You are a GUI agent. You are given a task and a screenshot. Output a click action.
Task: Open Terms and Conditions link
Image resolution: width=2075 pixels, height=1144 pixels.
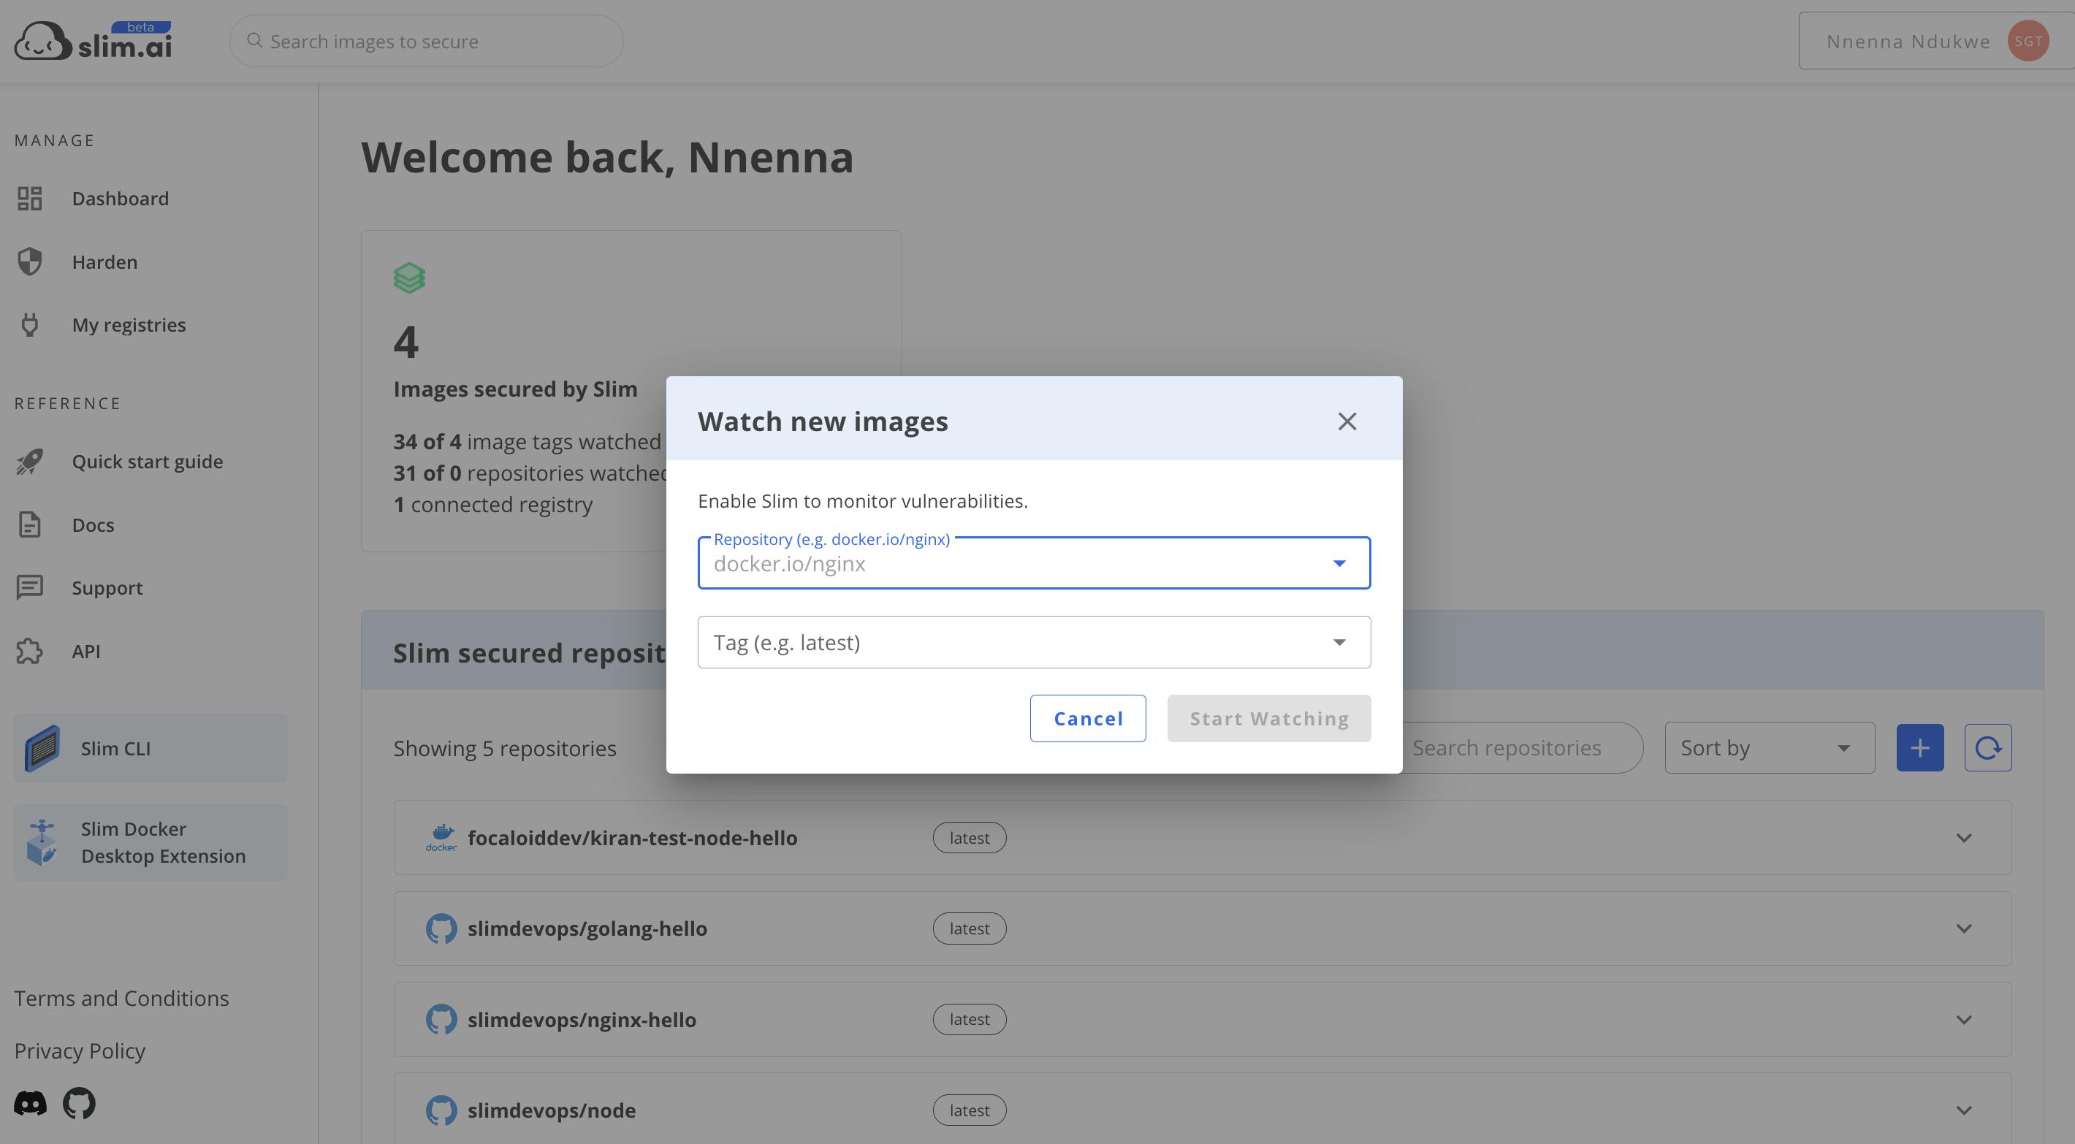point(121,998)
